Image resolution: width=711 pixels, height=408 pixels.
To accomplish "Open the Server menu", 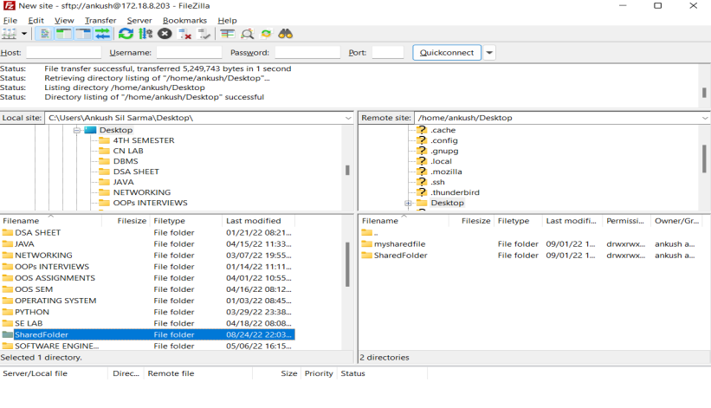I will coord(139,21).
